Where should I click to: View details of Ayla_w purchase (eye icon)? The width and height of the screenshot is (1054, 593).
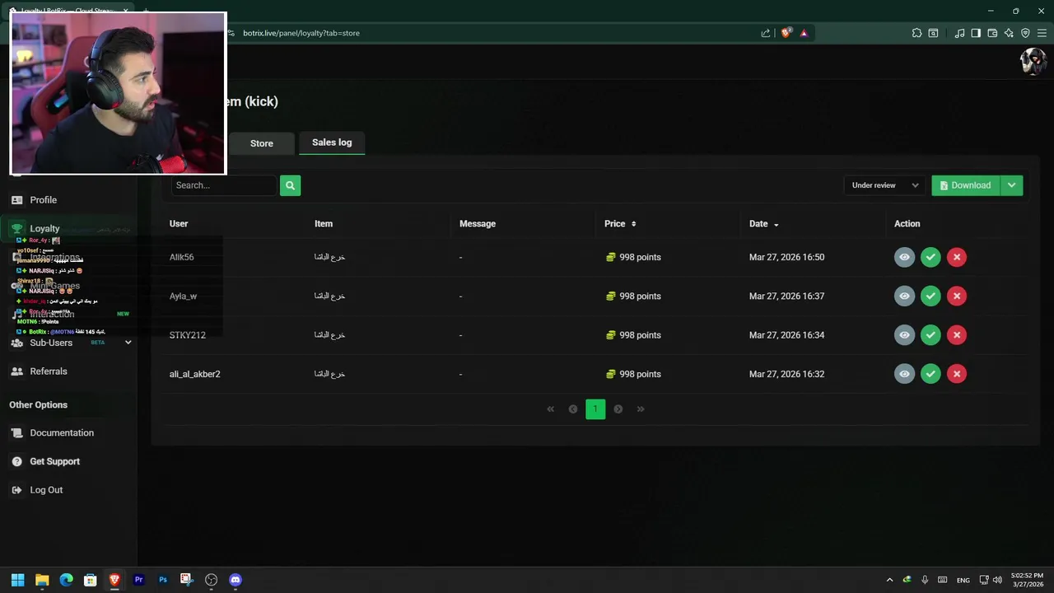904,296
